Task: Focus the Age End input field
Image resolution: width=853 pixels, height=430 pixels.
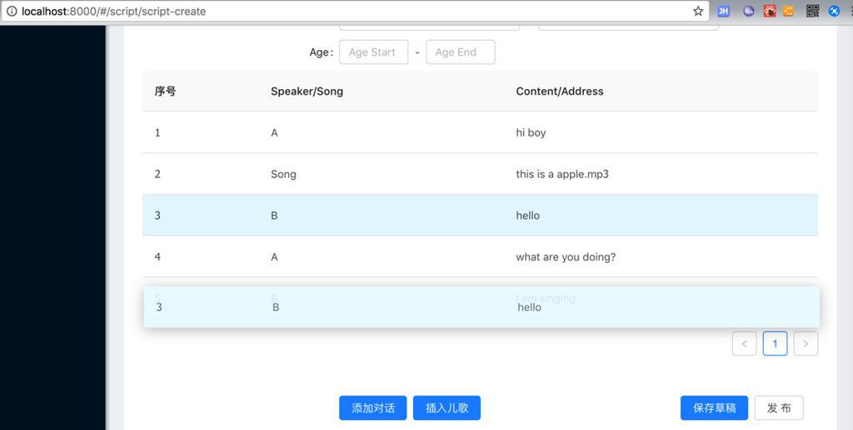Action: (460, 52)
